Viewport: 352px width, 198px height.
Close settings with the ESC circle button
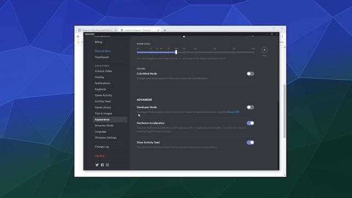[264, 50]
